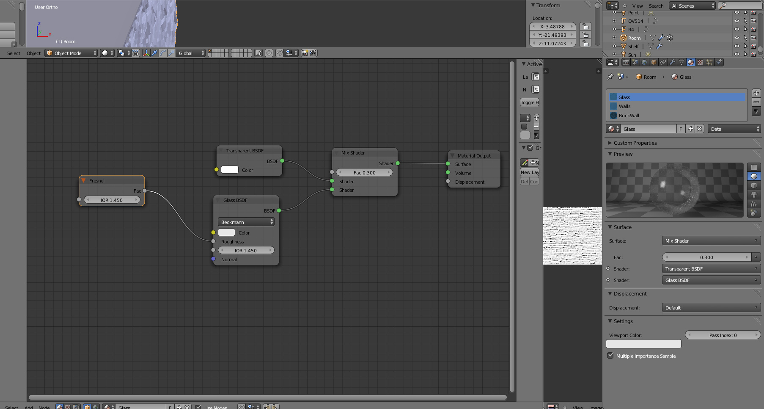Toggle the 3D manipulator widget
The width and height of the screenshot is (764, 409).
[146, 53]
